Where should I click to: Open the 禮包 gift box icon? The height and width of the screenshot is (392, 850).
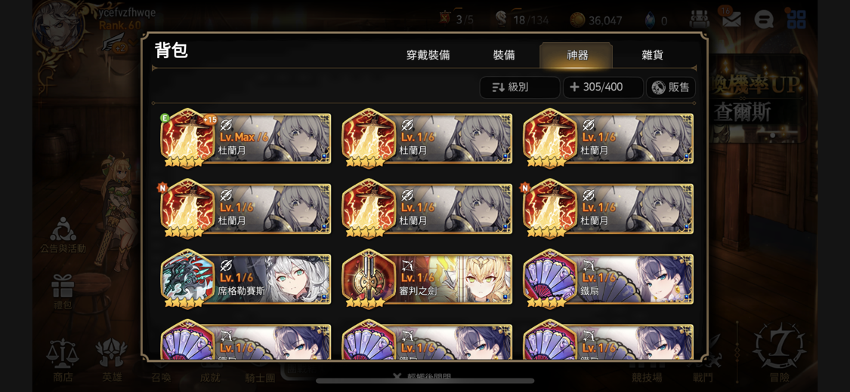(x=63, y=292)
